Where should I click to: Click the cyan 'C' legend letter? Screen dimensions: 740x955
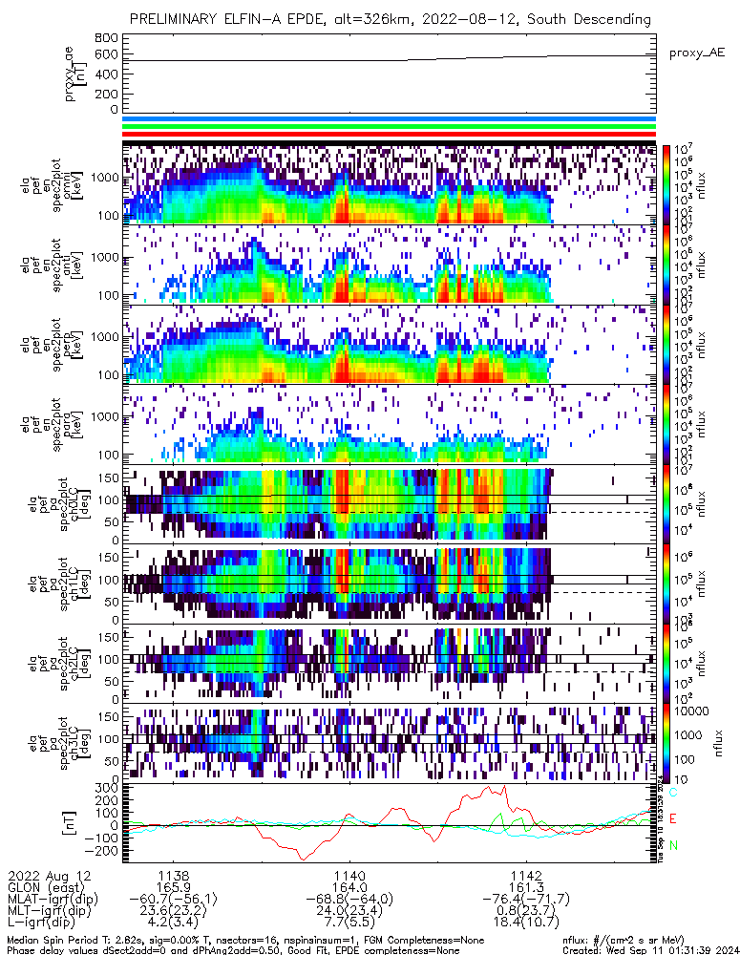[673, 793]
